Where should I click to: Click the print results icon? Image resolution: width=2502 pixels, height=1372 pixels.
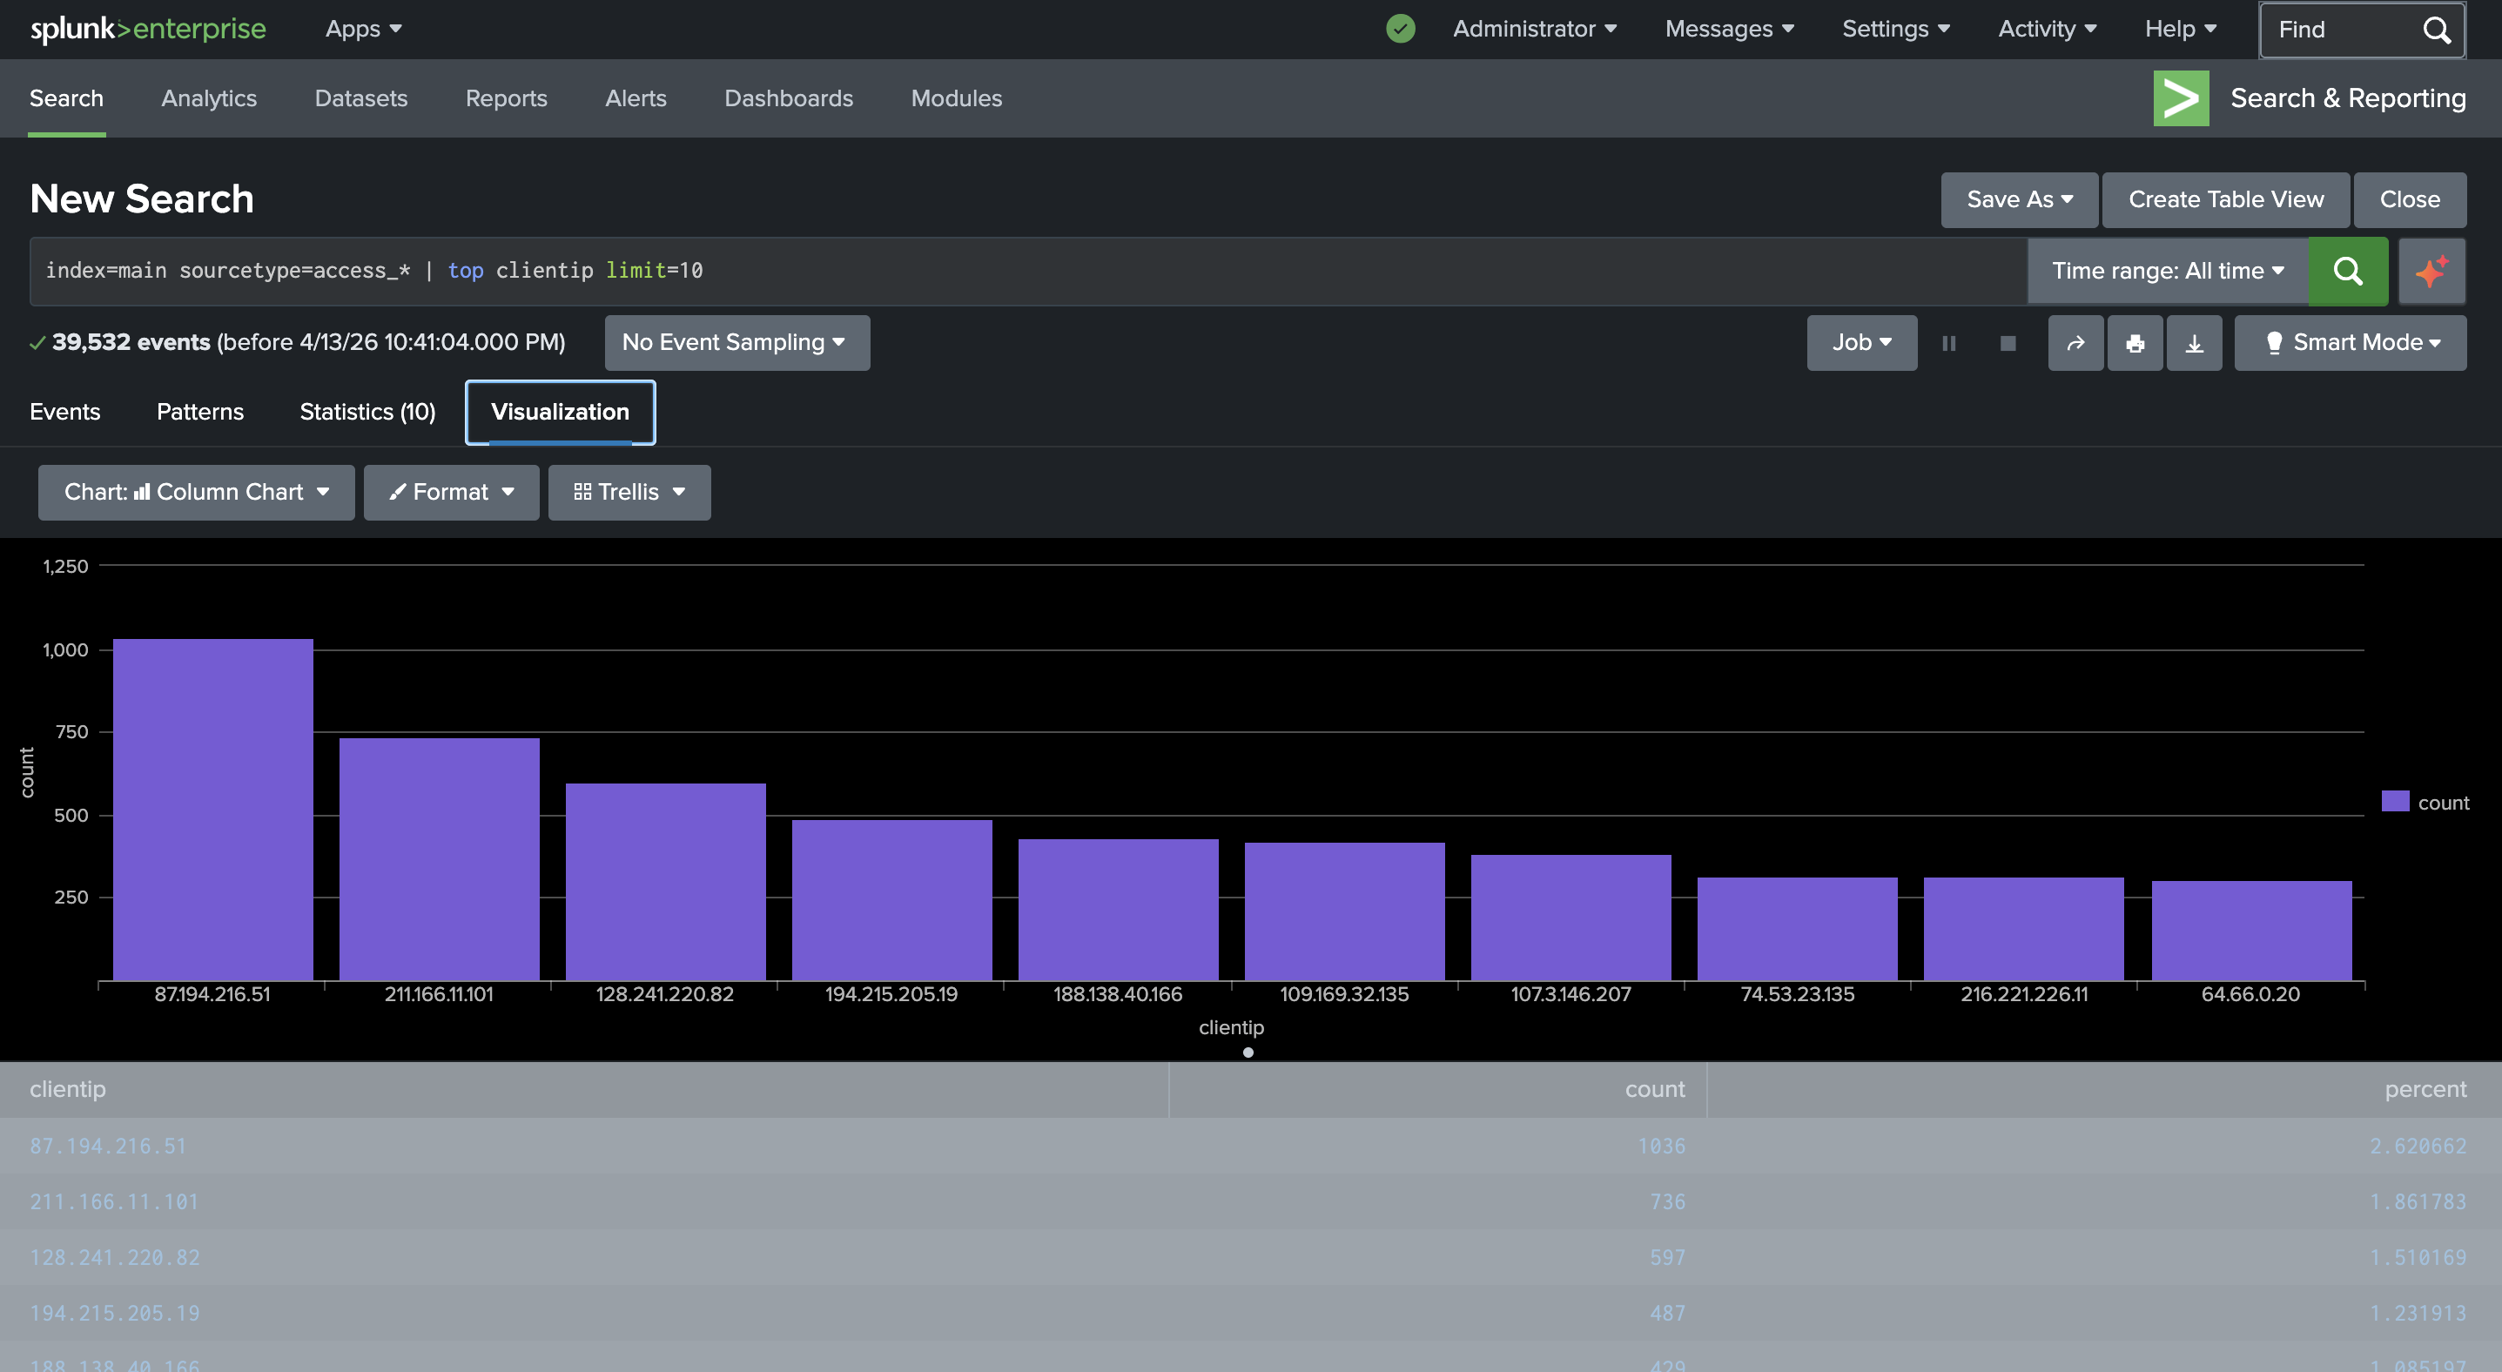tap(2134, 343)
